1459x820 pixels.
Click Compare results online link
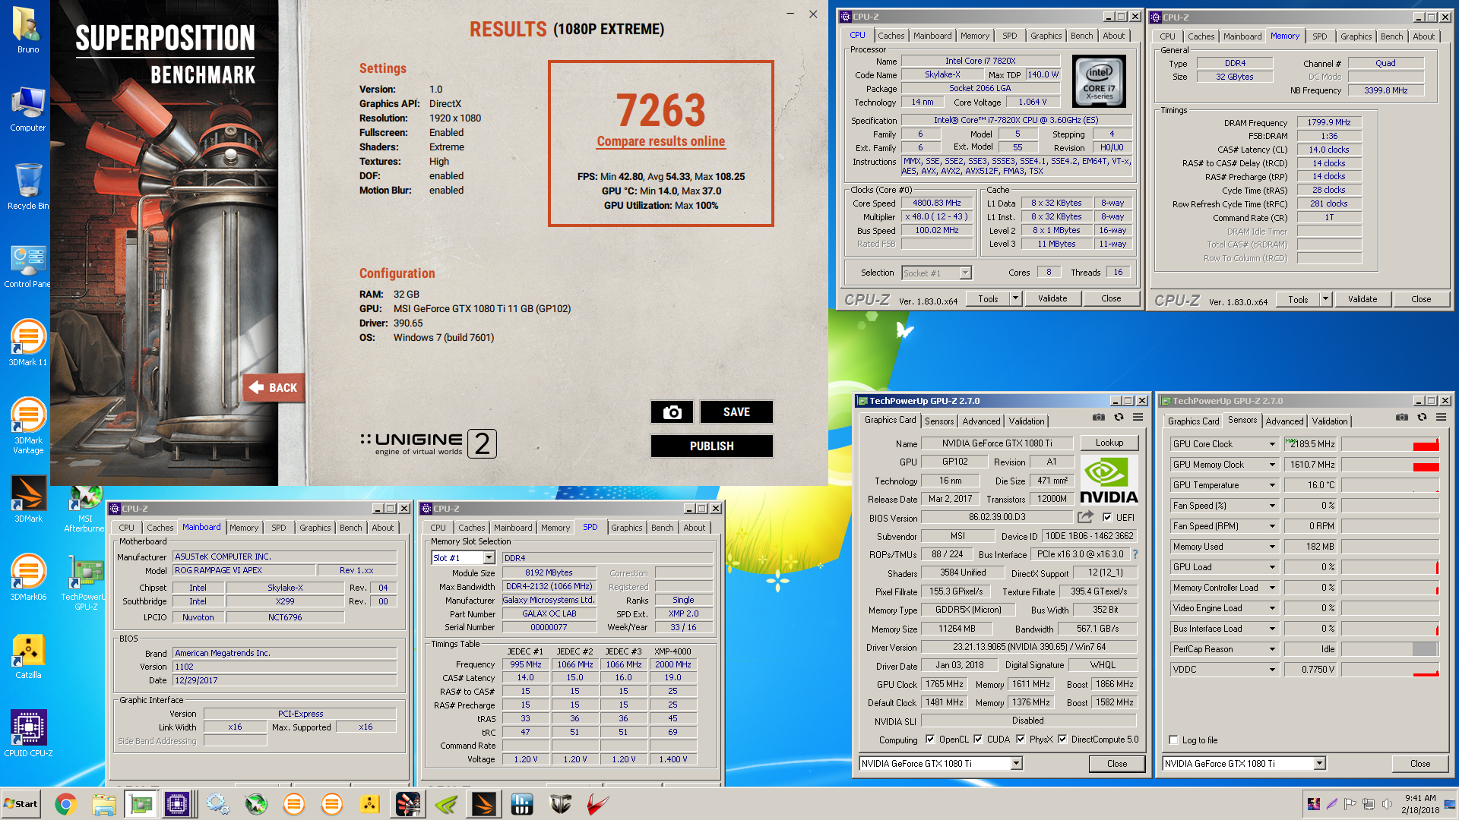[660, 141]
